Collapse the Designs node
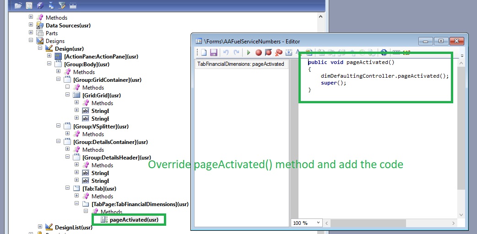The image size is (477, 234). tap(31, 40)
